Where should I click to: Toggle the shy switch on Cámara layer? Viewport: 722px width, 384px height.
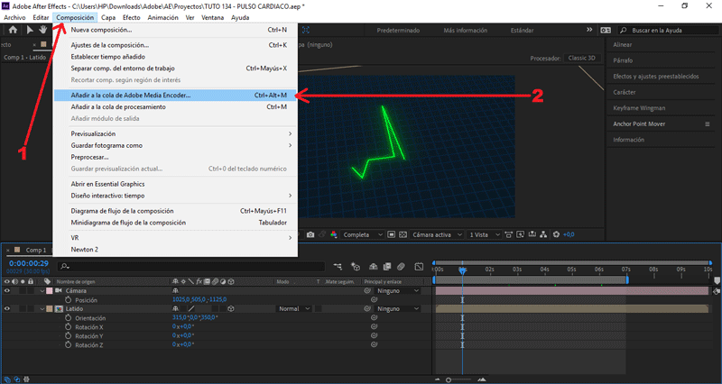click(175, 290)
